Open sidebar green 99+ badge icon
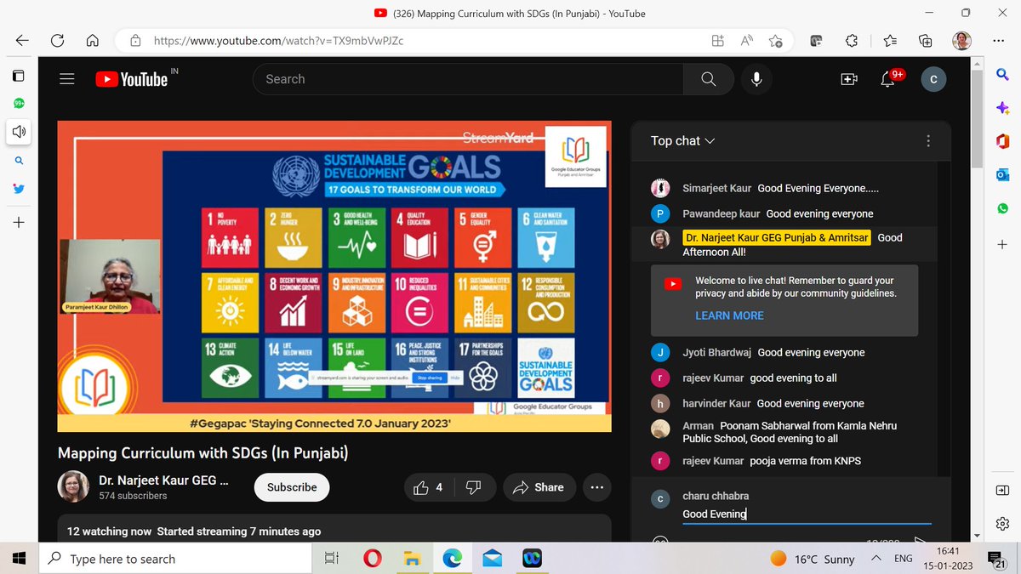Image resolution: width=1021 pixels, height=574 pixels. [x=19, y=103]
